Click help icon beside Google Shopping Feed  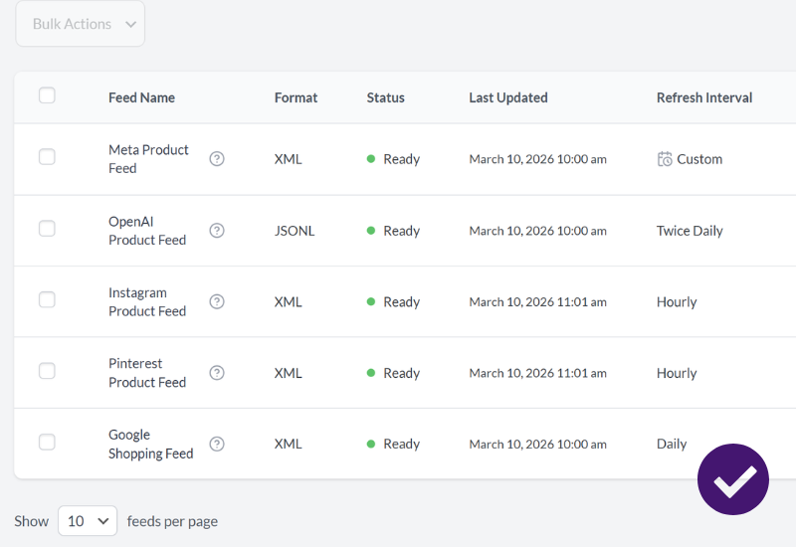tap(217, 444)
